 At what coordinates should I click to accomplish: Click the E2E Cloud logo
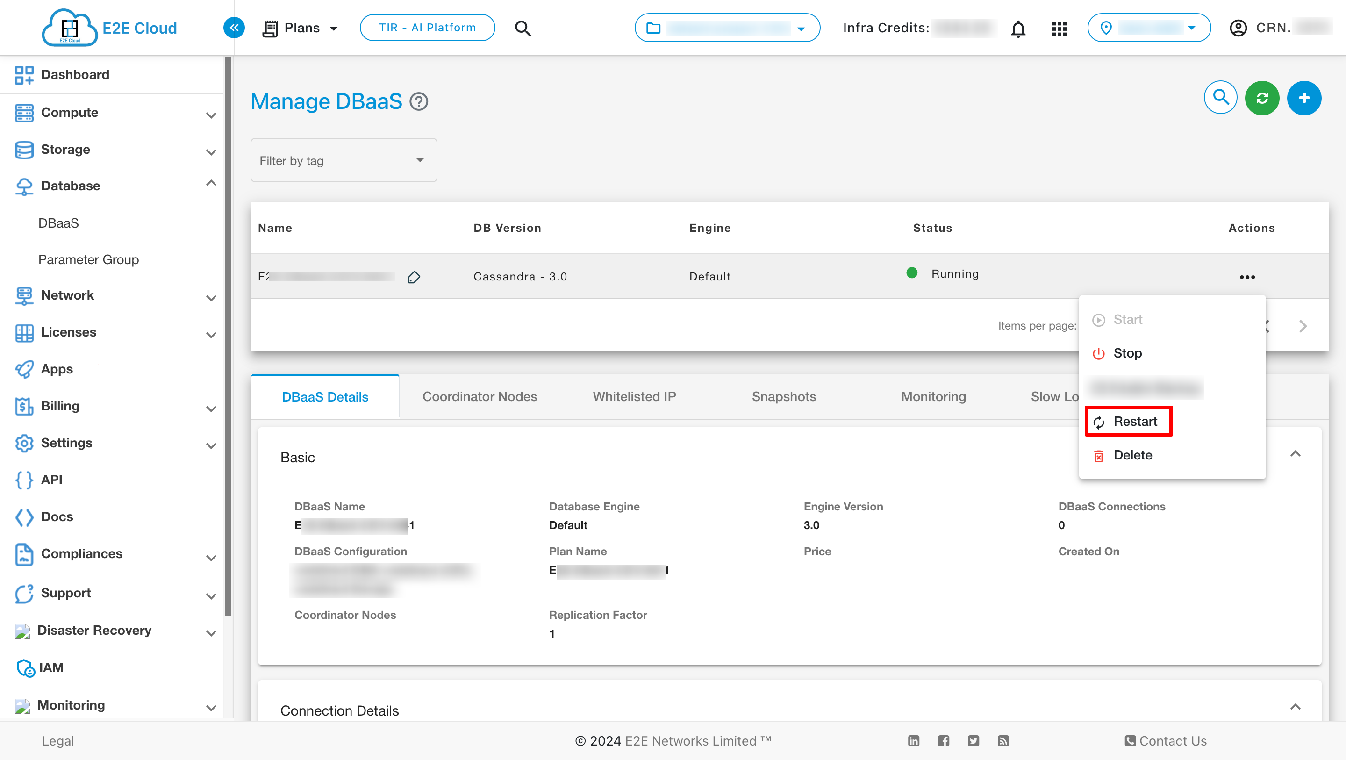109,28
